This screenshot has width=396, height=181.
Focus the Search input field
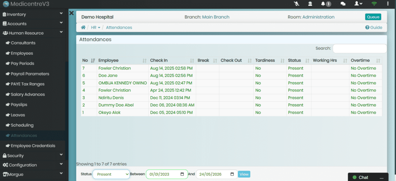click(x=359, y=48)
